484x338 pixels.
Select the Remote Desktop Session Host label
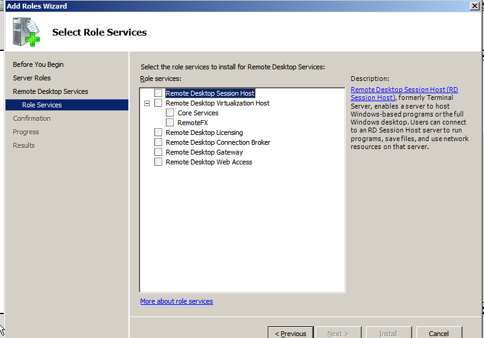210,93
